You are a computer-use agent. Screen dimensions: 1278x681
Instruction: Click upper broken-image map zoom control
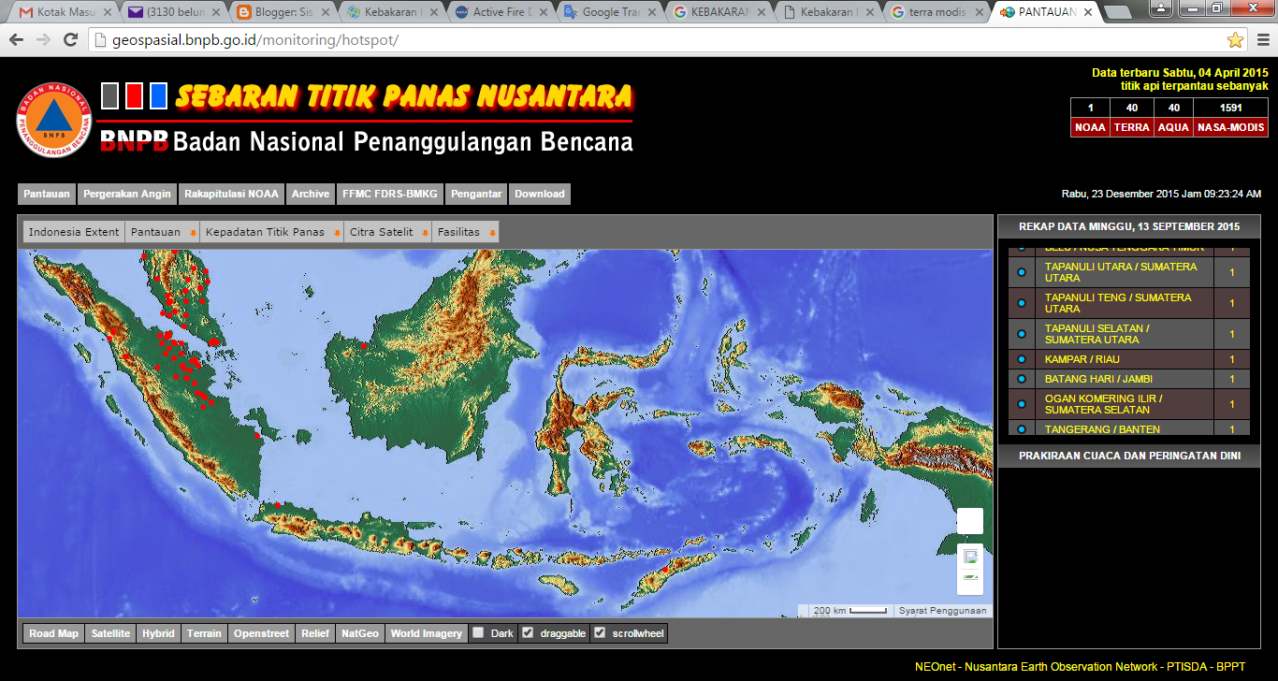(970, 556)
